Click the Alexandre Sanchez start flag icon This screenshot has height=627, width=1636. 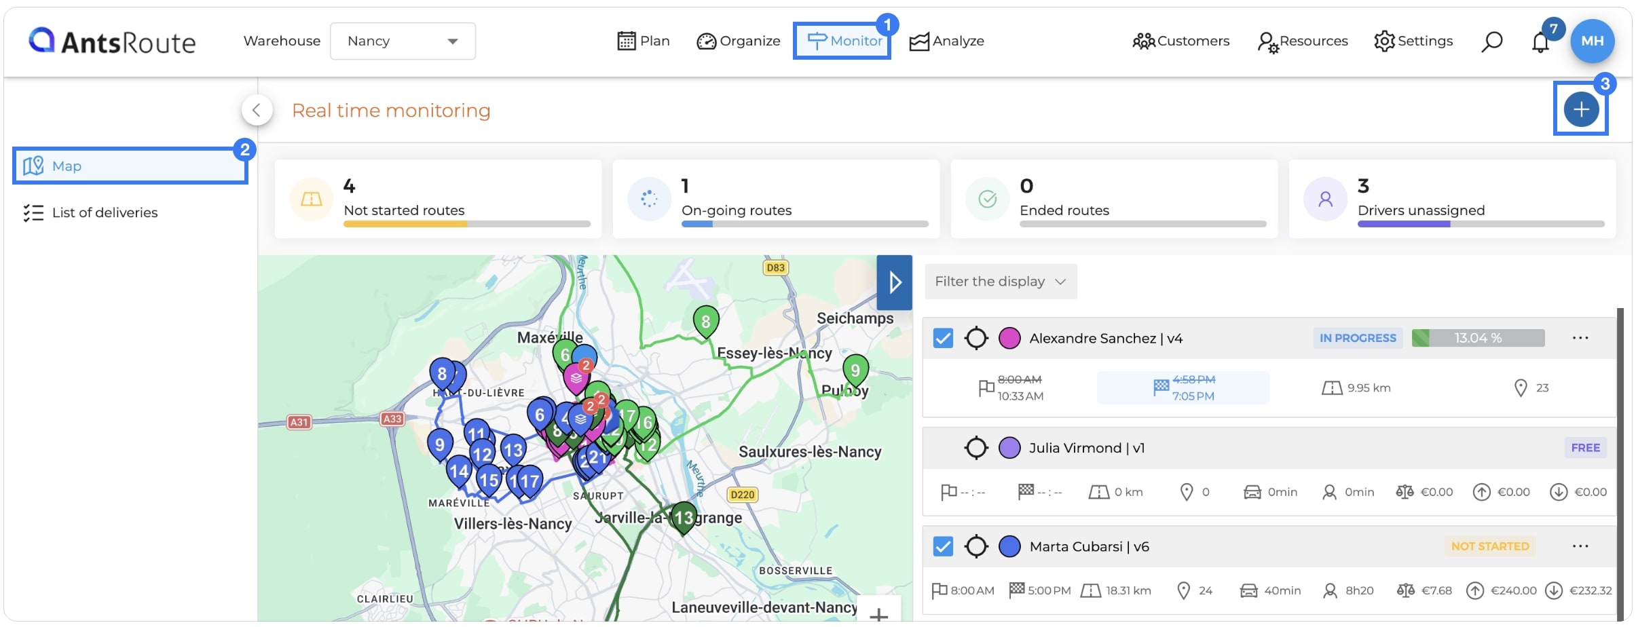coord(986,388)
